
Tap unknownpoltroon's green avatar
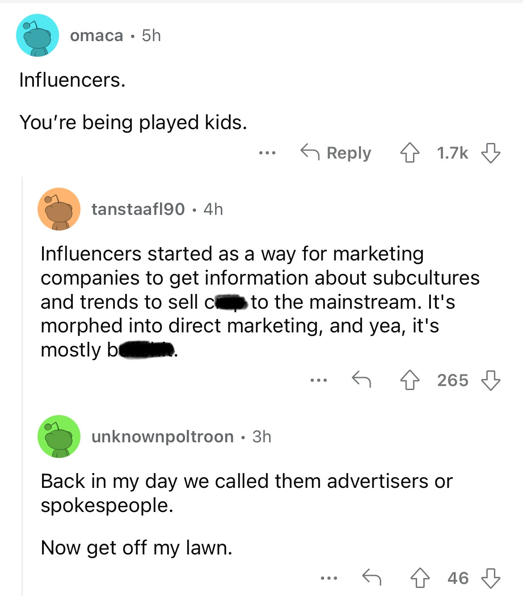pyautogui.click(x=59, y=437)
